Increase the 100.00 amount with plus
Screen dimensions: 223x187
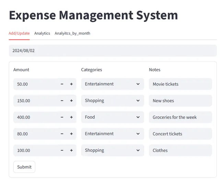[71, 150]
